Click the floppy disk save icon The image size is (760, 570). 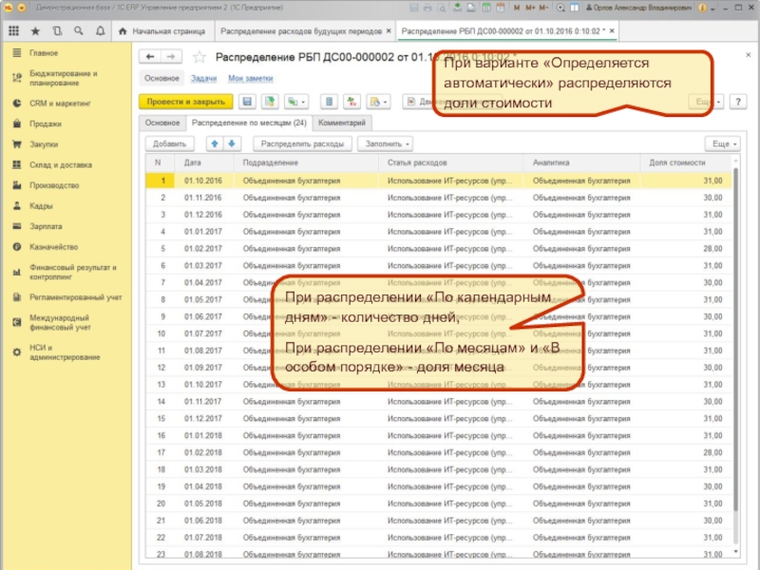coord(247,102)
